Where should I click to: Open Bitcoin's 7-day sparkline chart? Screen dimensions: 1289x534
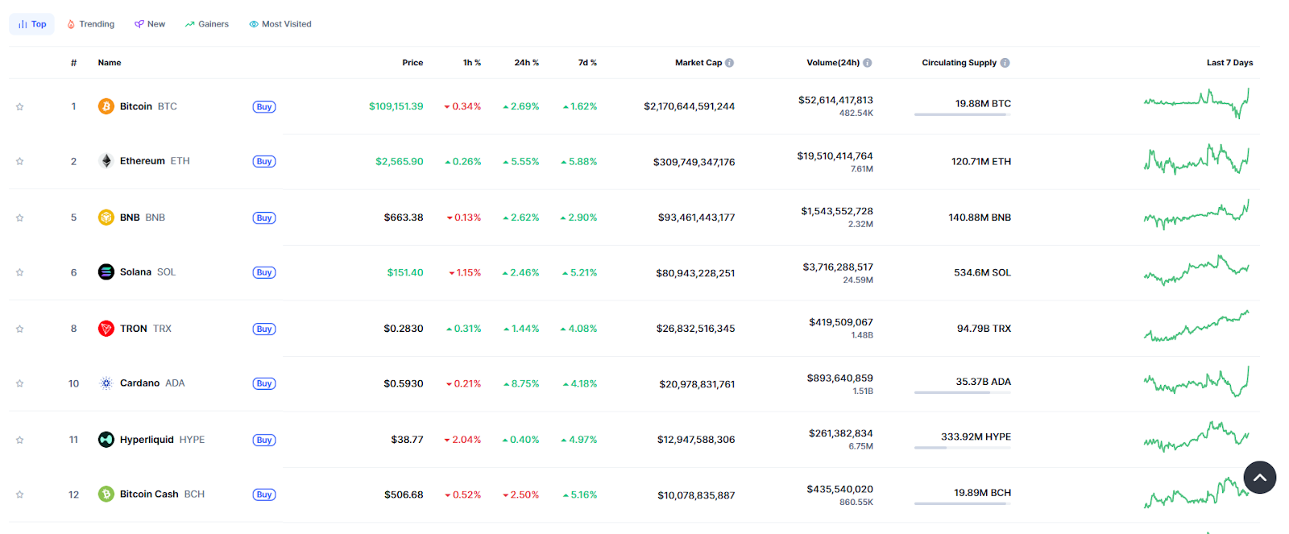(x=1196, y=104)
